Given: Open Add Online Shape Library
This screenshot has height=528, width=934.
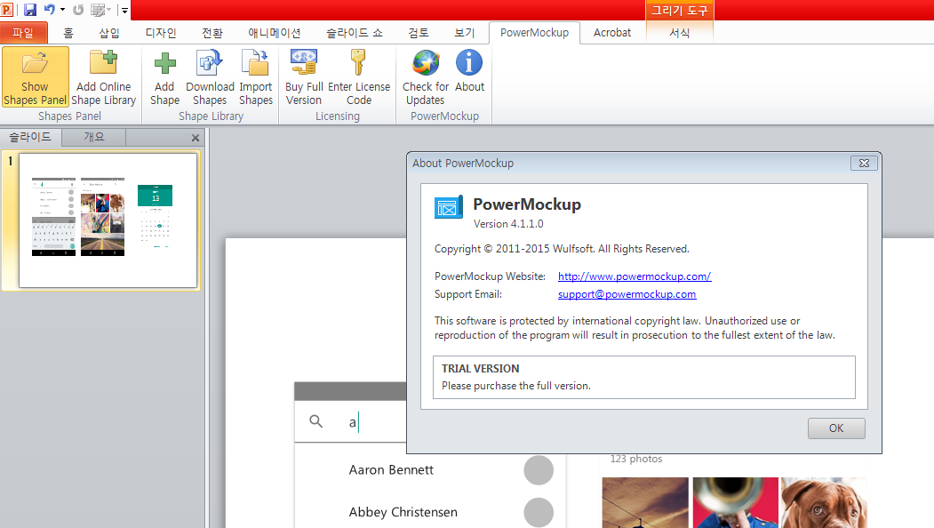Looking at the screenshot, I should [104, 77].
